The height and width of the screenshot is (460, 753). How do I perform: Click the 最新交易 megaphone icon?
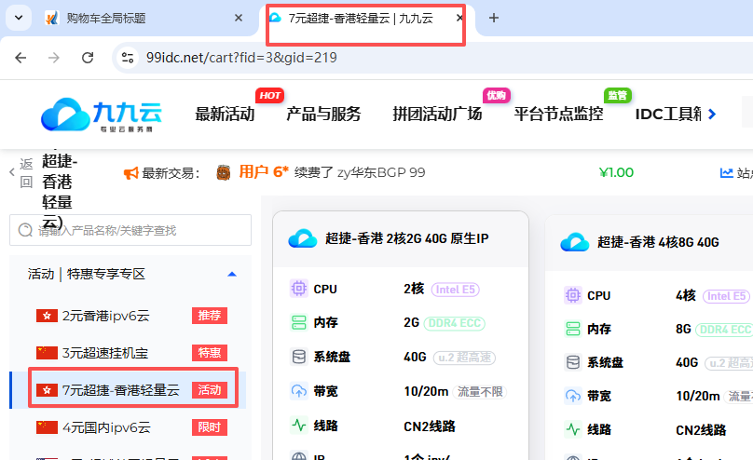coord(131,173)
